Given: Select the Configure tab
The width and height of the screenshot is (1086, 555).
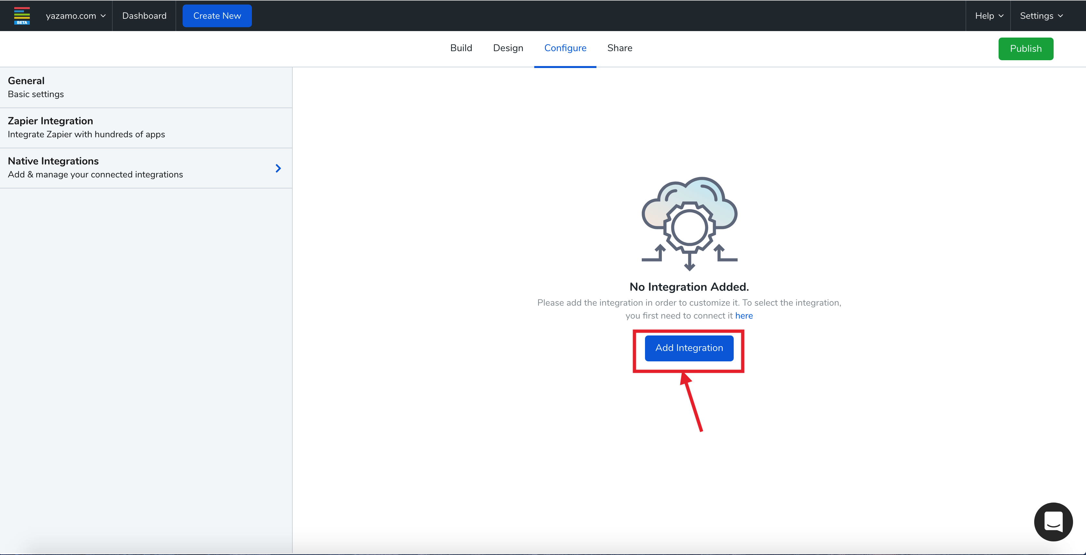Looking at the screenshot, I should tap(565, 48).
